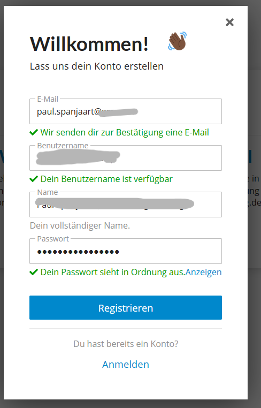
Task: Click 'Dein vollständiger Name.' hint text
Action: point(80,225)
